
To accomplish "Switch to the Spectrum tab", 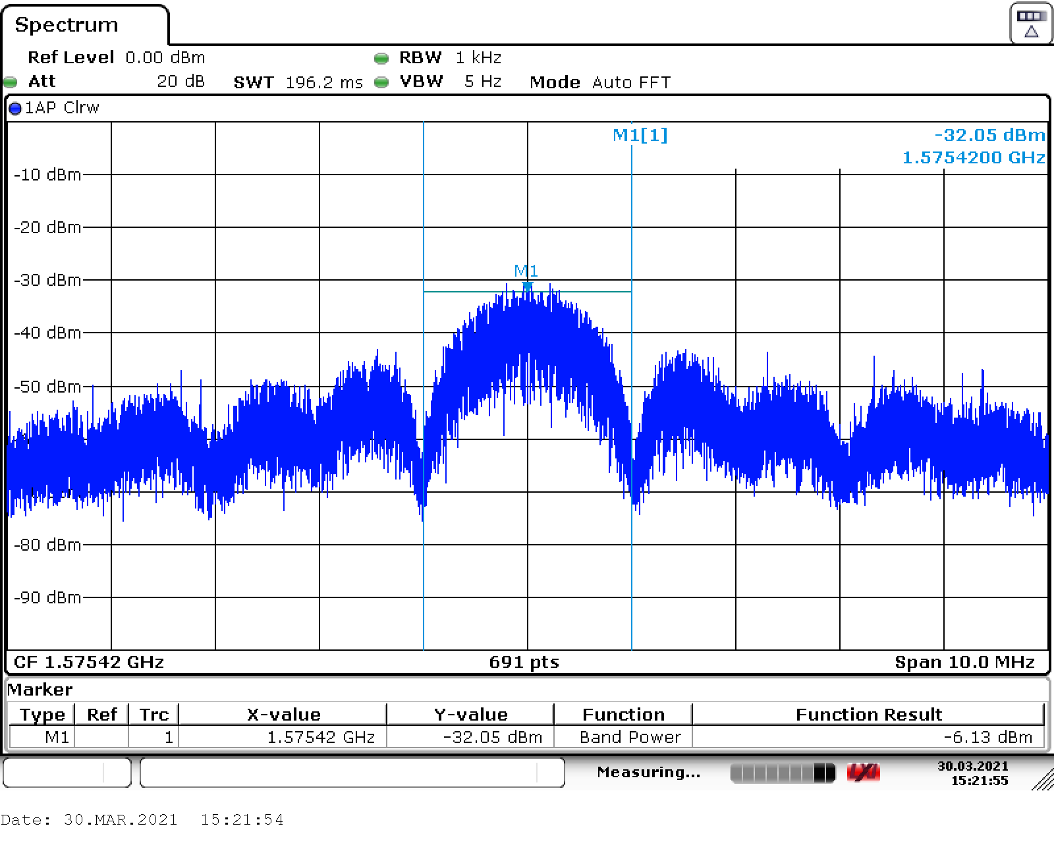I will click(x=67, y=25).
